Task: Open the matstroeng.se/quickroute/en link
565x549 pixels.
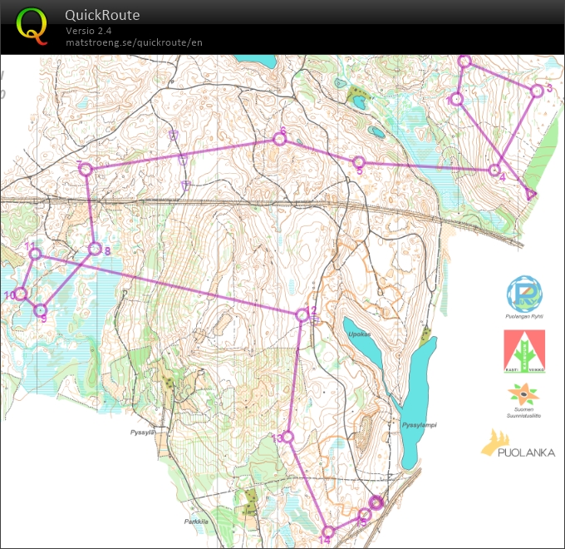Action: click(x=134, y=42)
